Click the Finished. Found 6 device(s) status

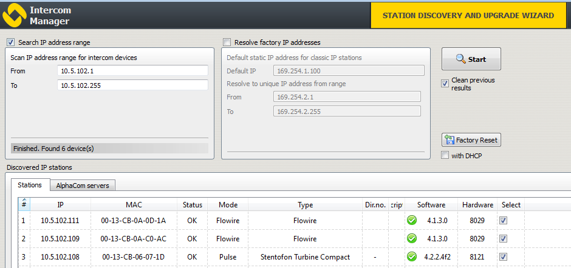coord(109,149)
